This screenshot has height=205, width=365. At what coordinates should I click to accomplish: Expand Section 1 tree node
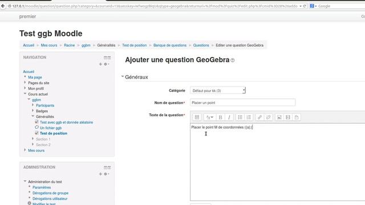point(33,139)
